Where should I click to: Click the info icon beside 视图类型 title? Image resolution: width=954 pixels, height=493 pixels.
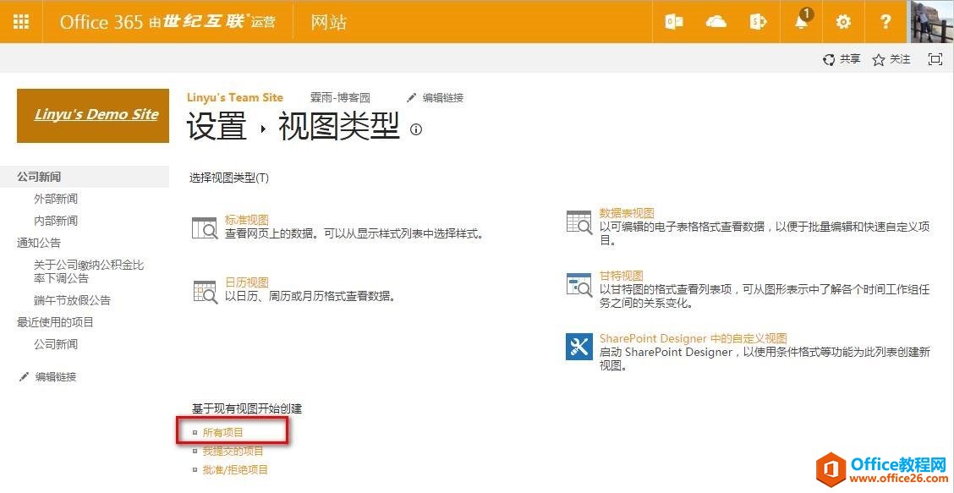415,130
